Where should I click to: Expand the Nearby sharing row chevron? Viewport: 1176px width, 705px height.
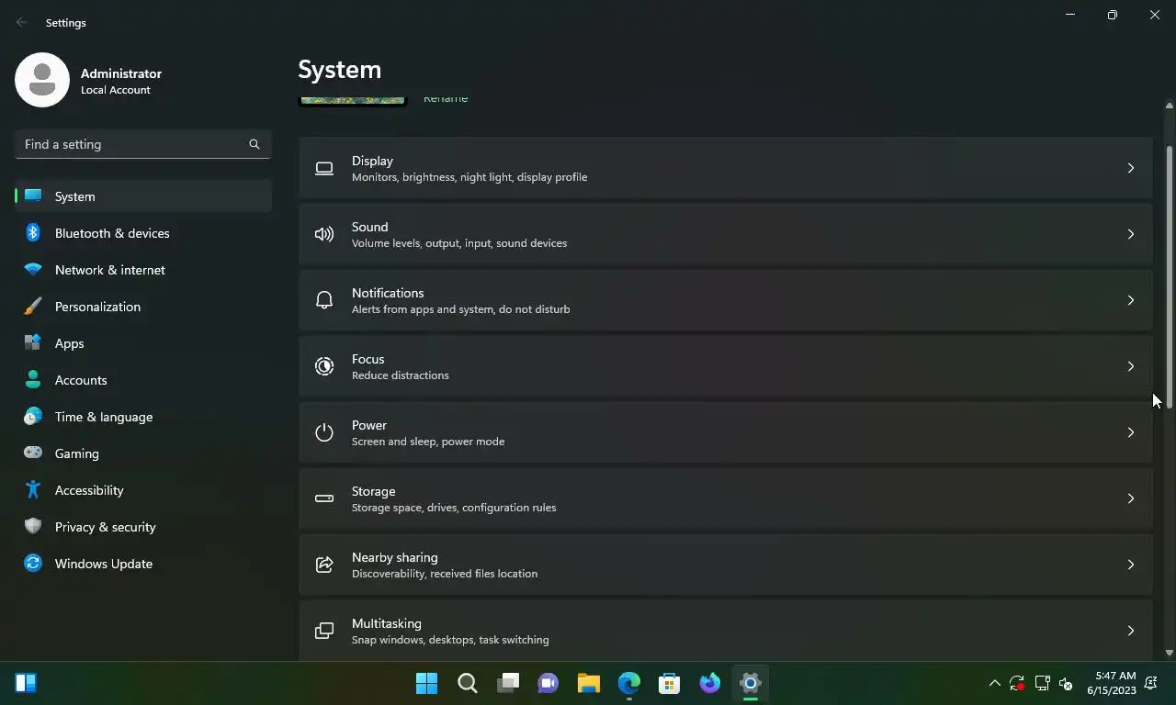(1131, 565)
